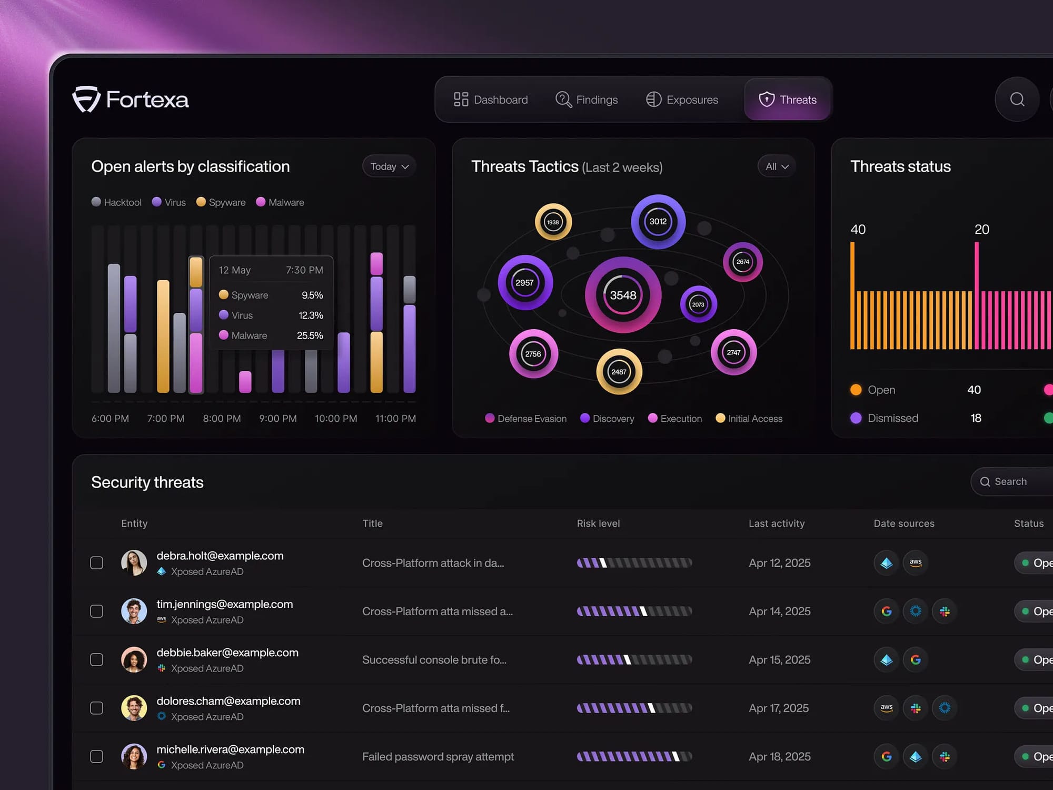Click the Dashboard grid icon

(461, 100)
